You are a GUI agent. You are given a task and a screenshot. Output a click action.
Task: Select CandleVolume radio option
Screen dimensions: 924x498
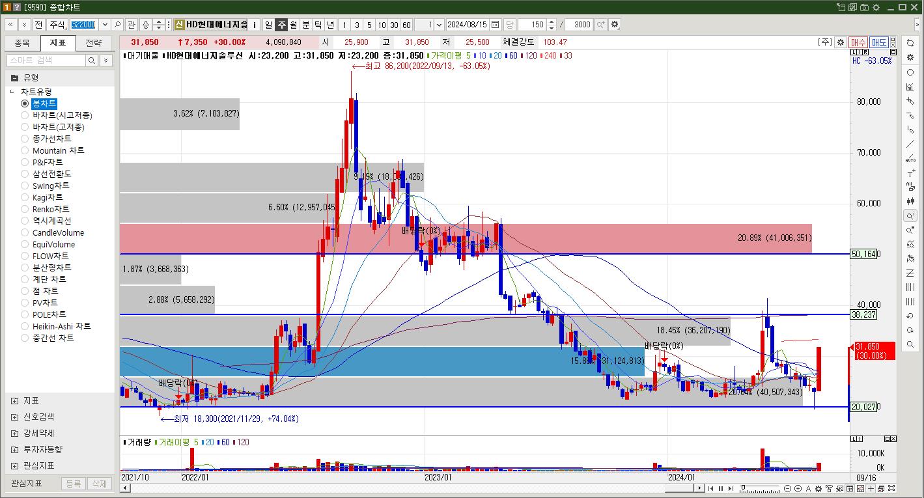53,232
